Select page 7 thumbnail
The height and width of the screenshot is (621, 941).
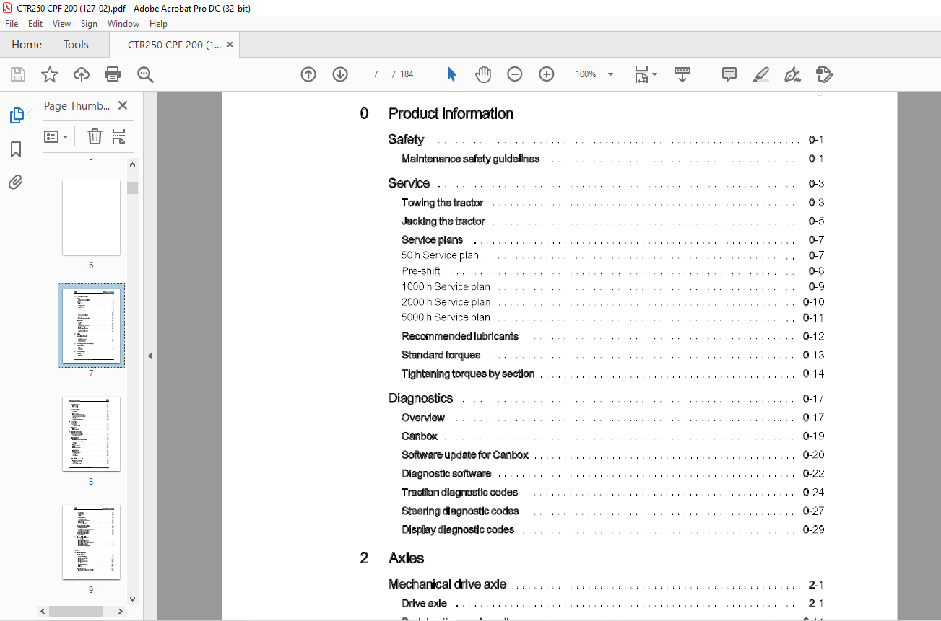91,325
